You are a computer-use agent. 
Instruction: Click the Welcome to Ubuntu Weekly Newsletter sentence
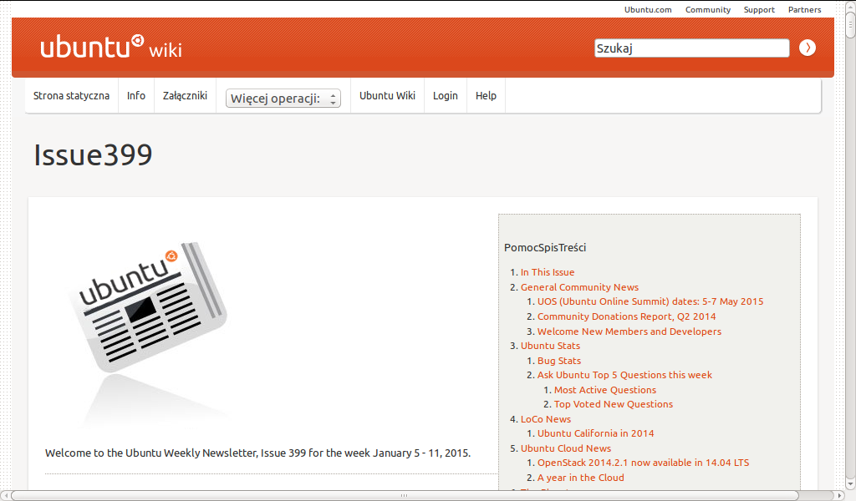(257, 453)
